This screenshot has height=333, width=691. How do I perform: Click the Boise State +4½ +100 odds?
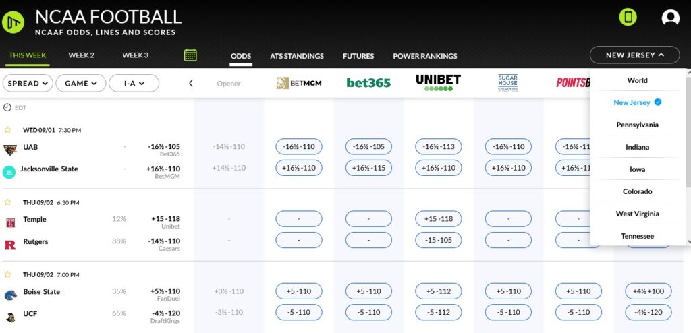pos(648,291)
